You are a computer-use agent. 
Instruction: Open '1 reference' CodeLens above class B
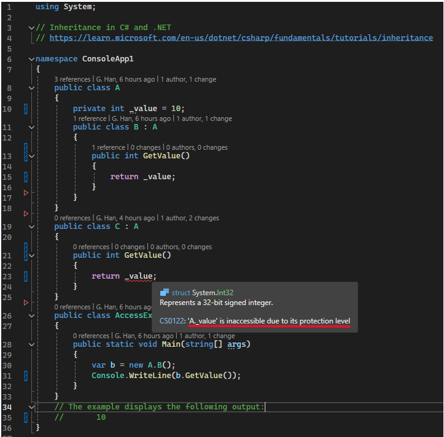coord(90,118)
